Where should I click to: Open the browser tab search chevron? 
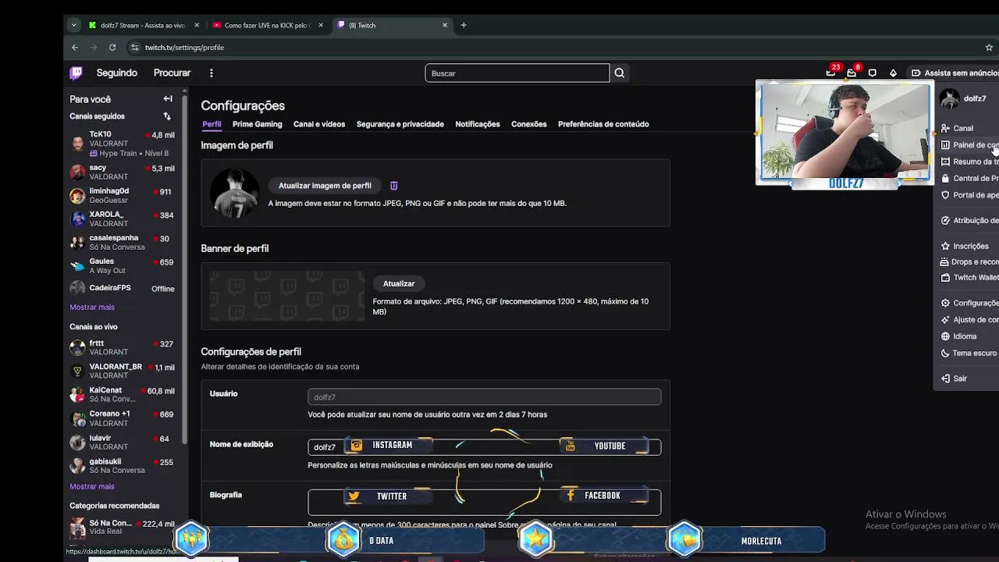click(73, 25)
